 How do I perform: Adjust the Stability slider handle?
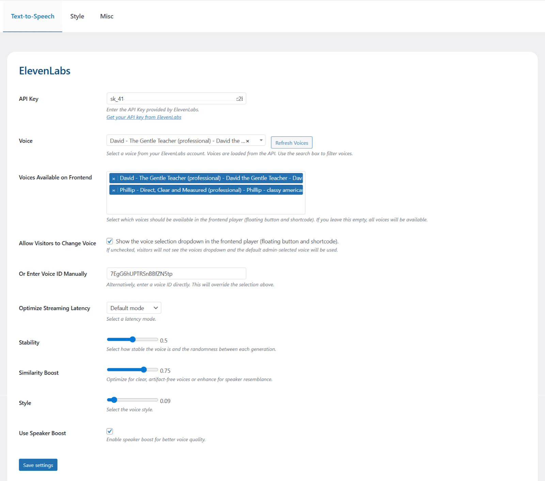[x=133, y=339]
